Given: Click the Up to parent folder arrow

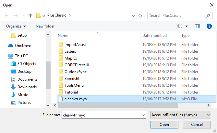Looking at the screenshot, I should 30,16.
